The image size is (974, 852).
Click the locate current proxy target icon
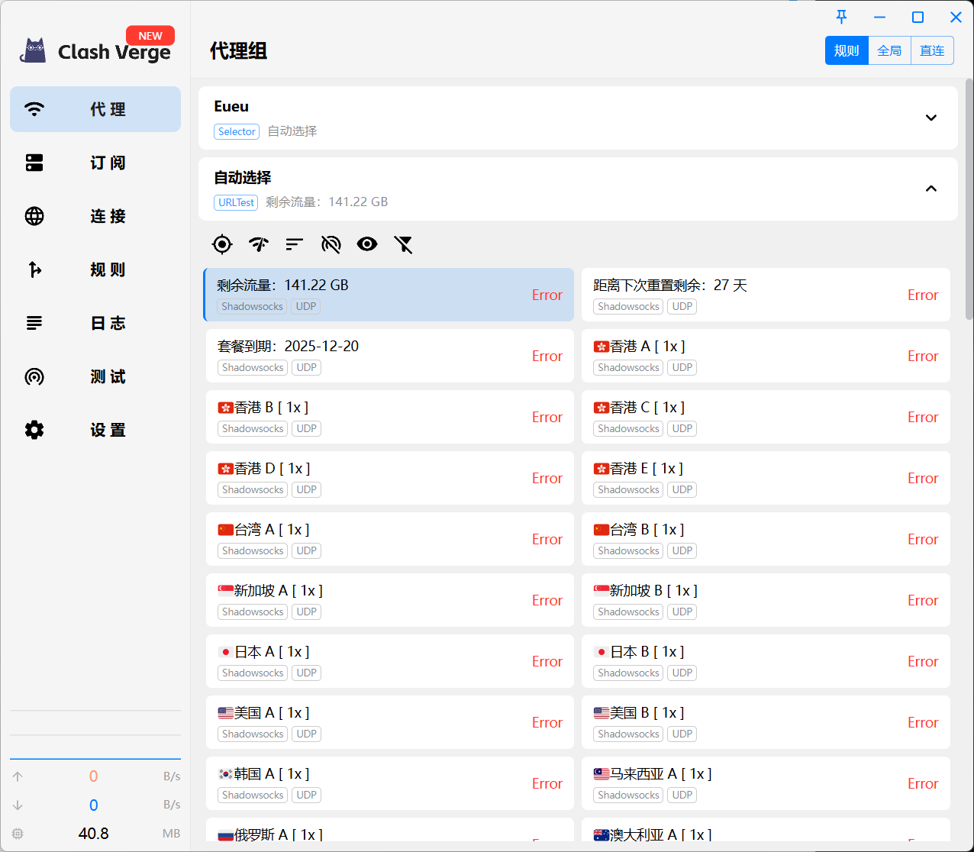click(x=222, y=244)
